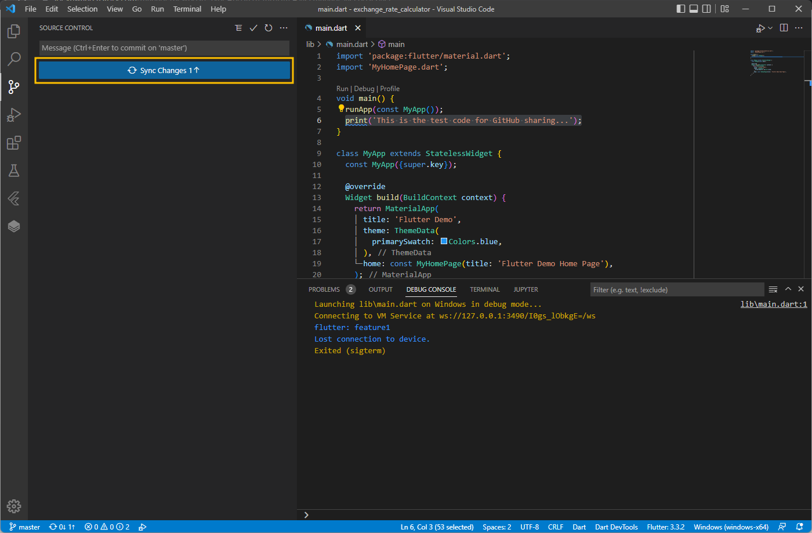The height and width of the screenshot is (533, 812).
Task: Click the debug console filter field
Action: [677, 289]
